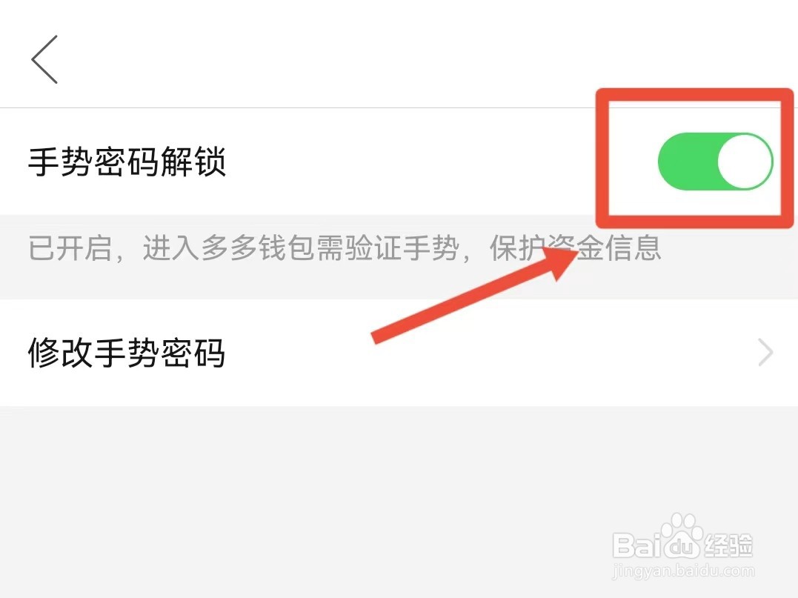Click the Bai du 经验 watermark text
798x598 pixels.
coord(683,545)
